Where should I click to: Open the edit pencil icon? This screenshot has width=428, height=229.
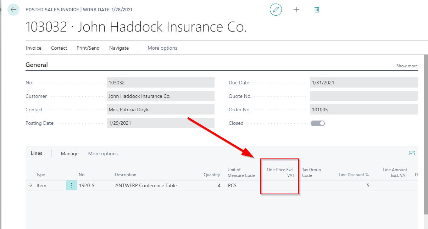pos(276,10)
